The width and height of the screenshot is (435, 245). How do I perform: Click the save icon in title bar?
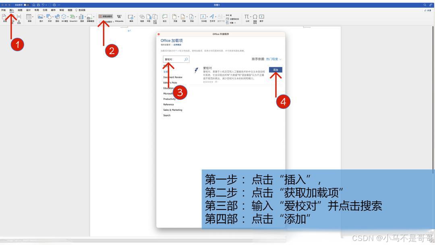click(x=38, y=5)
